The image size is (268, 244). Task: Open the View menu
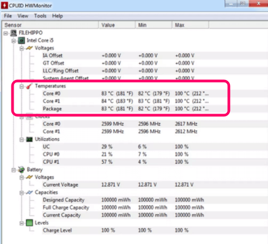pyautogui.click(x=23, y=16)
